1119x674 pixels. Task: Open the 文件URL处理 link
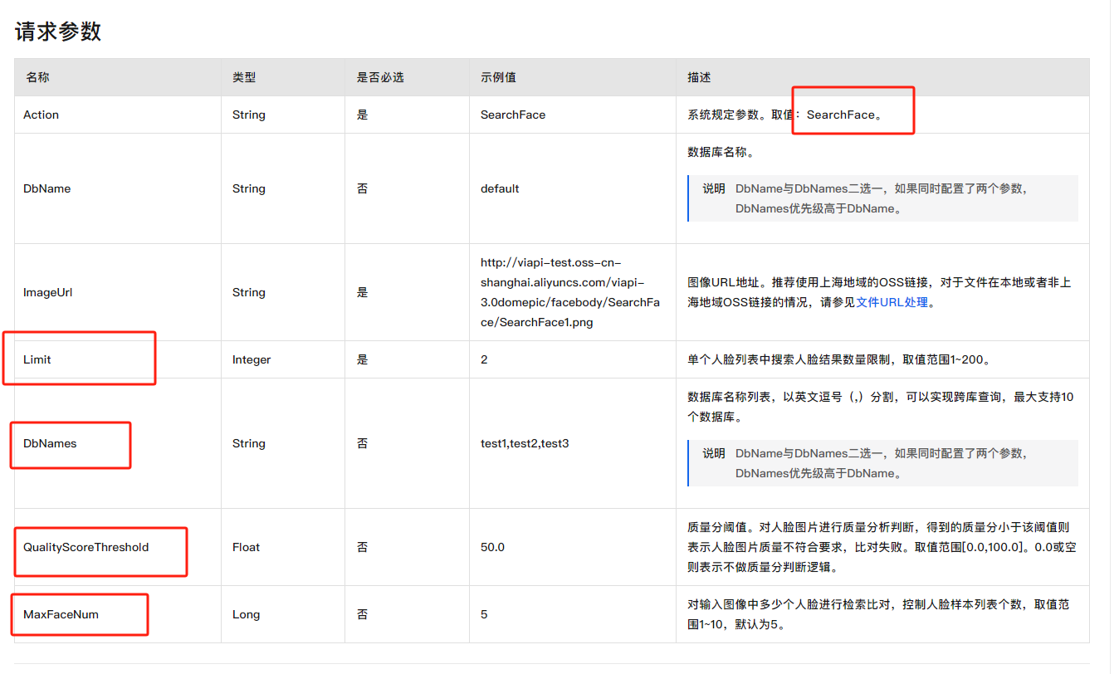pyautogui.click(x=892, y=303)
